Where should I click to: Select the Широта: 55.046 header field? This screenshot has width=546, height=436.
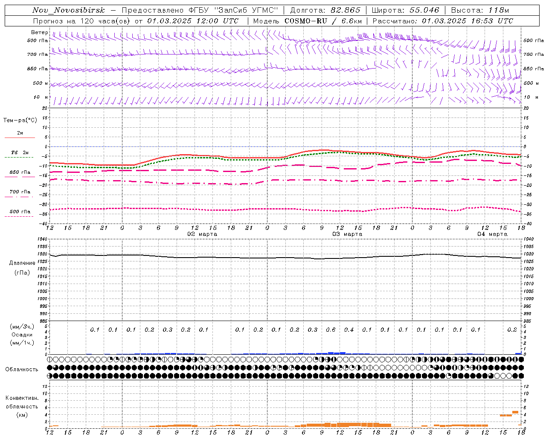click(405, 11)
